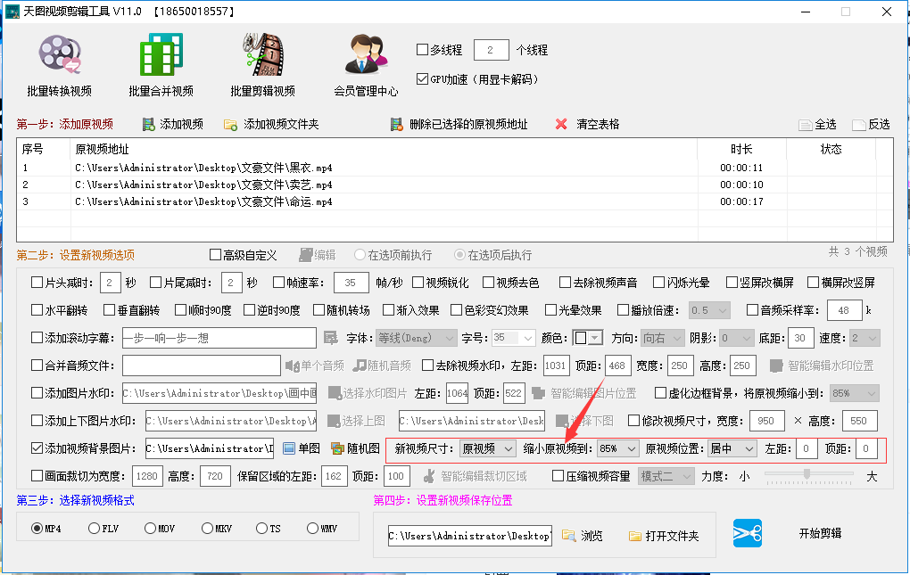Open the 阴影 value dropdown
This screenshot has height=575, width=910.
point(737,338)
